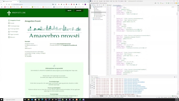Open the PyCharm File menu
The height and width of the screenshot is (101, 179).
point(93,1)
